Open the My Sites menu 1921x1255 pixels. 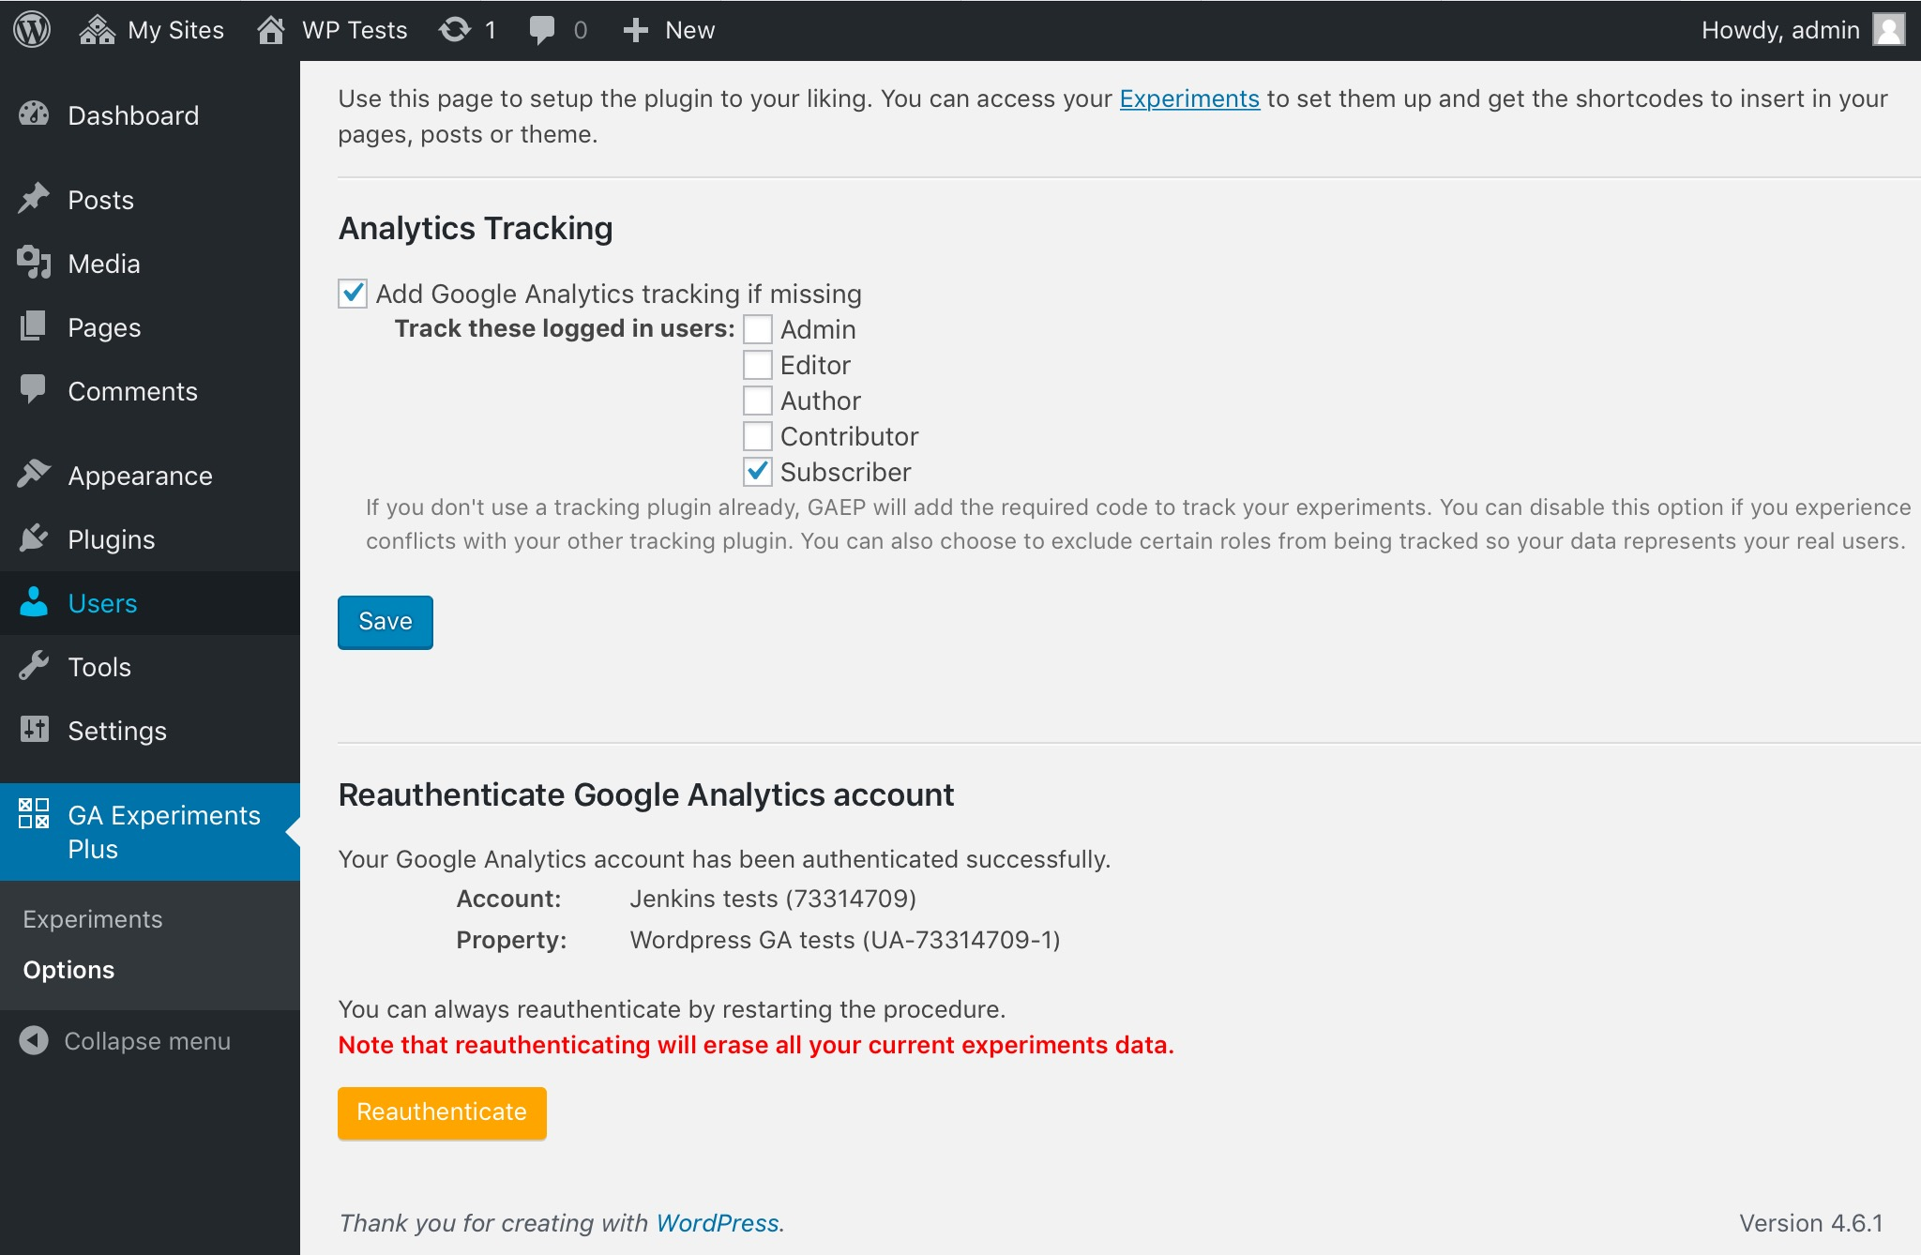tap(152, 30)
